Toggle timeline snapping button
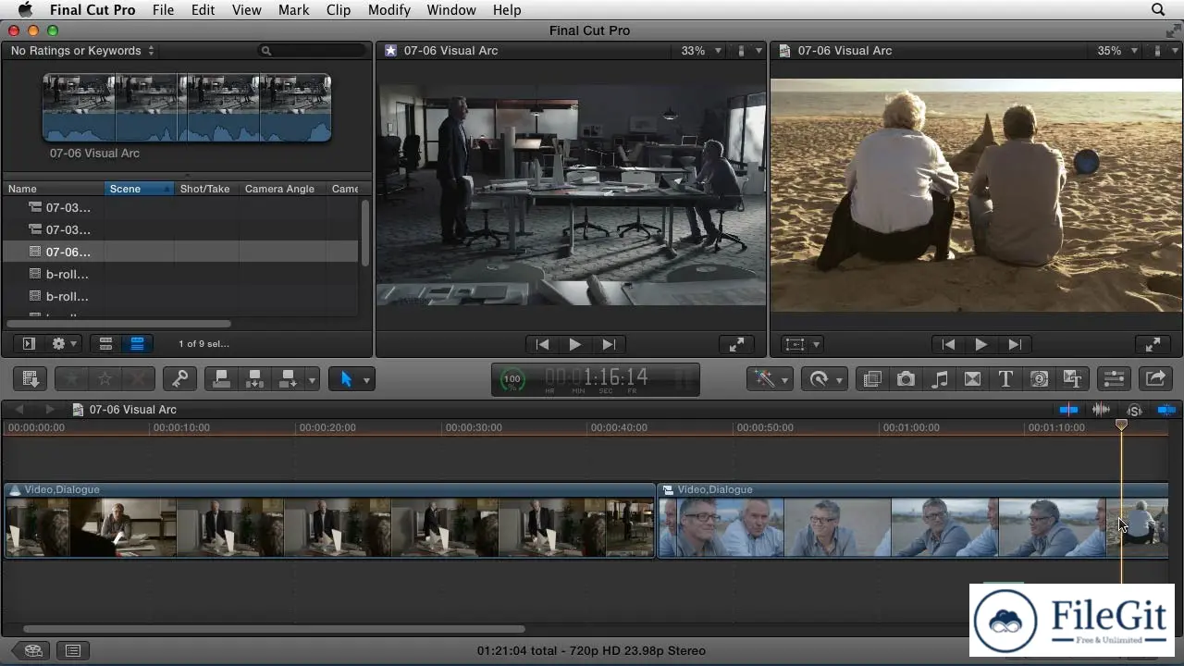 click(x=1166, y=410)
